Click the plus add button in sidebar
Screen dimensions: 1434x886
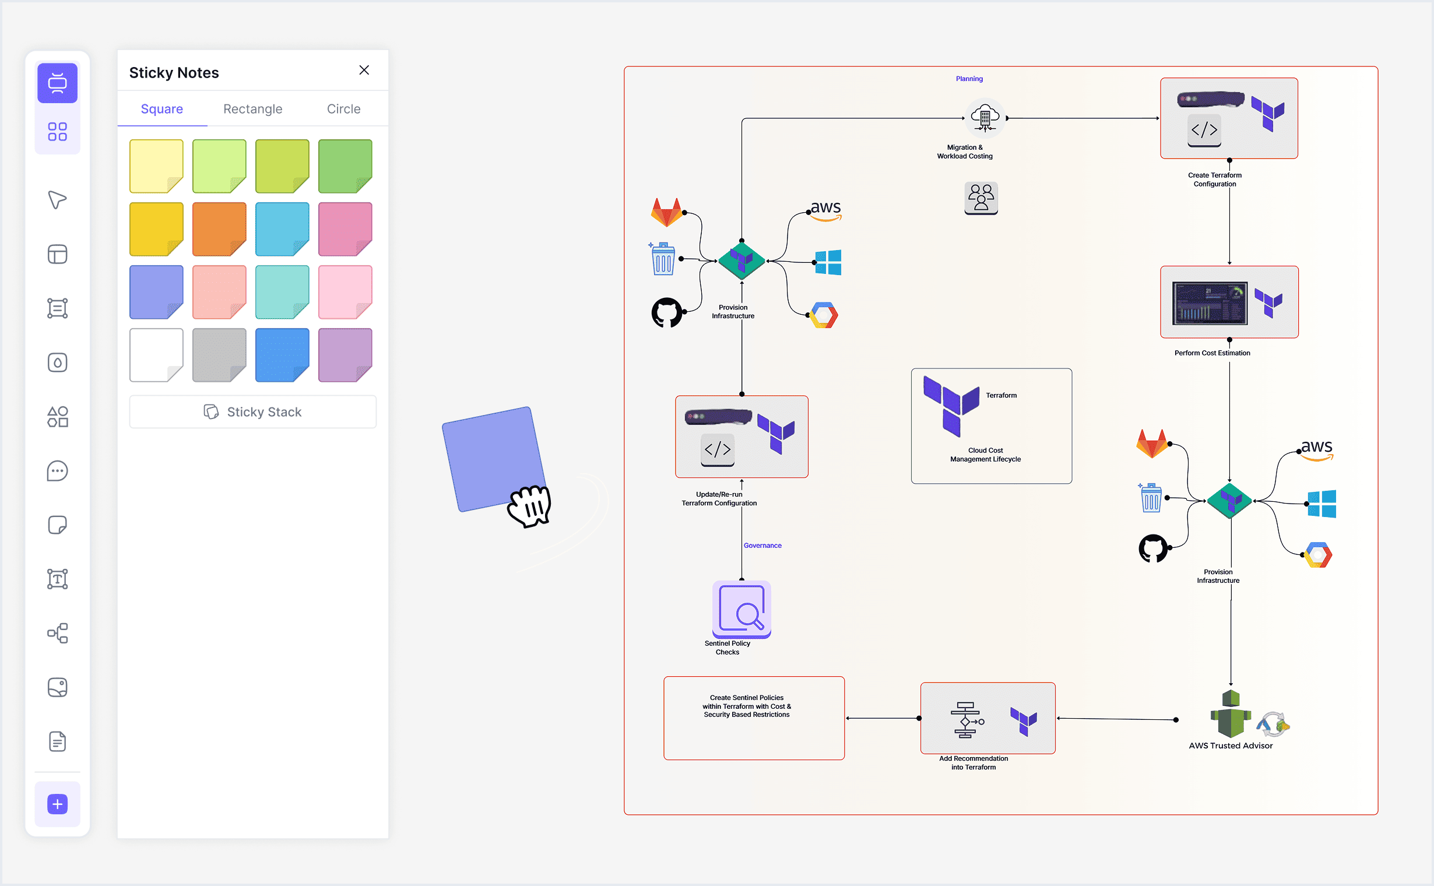(58, 804)
